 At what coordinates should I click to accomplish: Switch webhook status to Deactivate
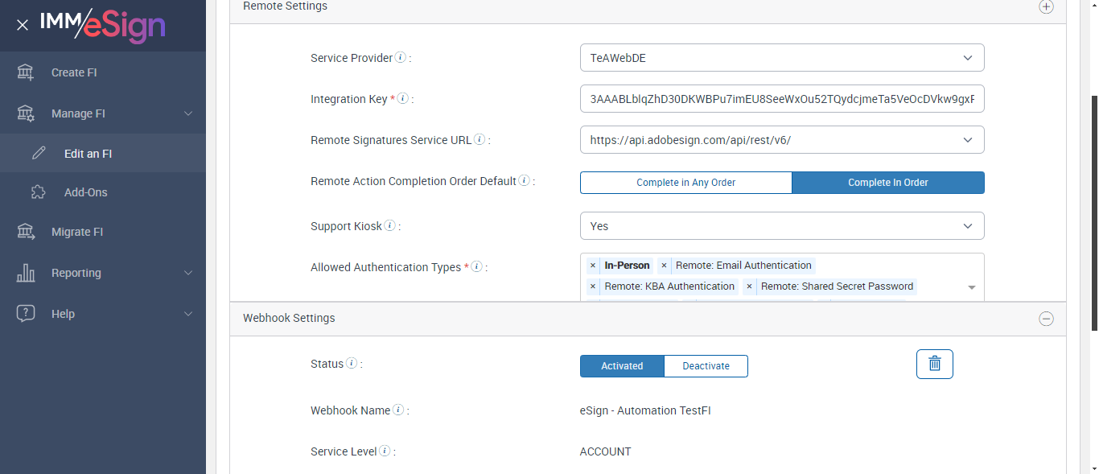tap(706, 366)
